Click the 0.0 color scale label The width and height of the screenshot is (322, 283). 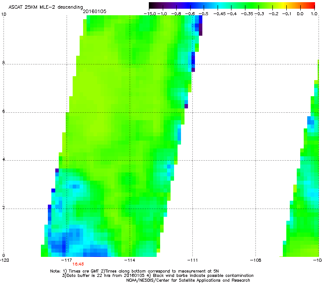(x=300, y=14)
